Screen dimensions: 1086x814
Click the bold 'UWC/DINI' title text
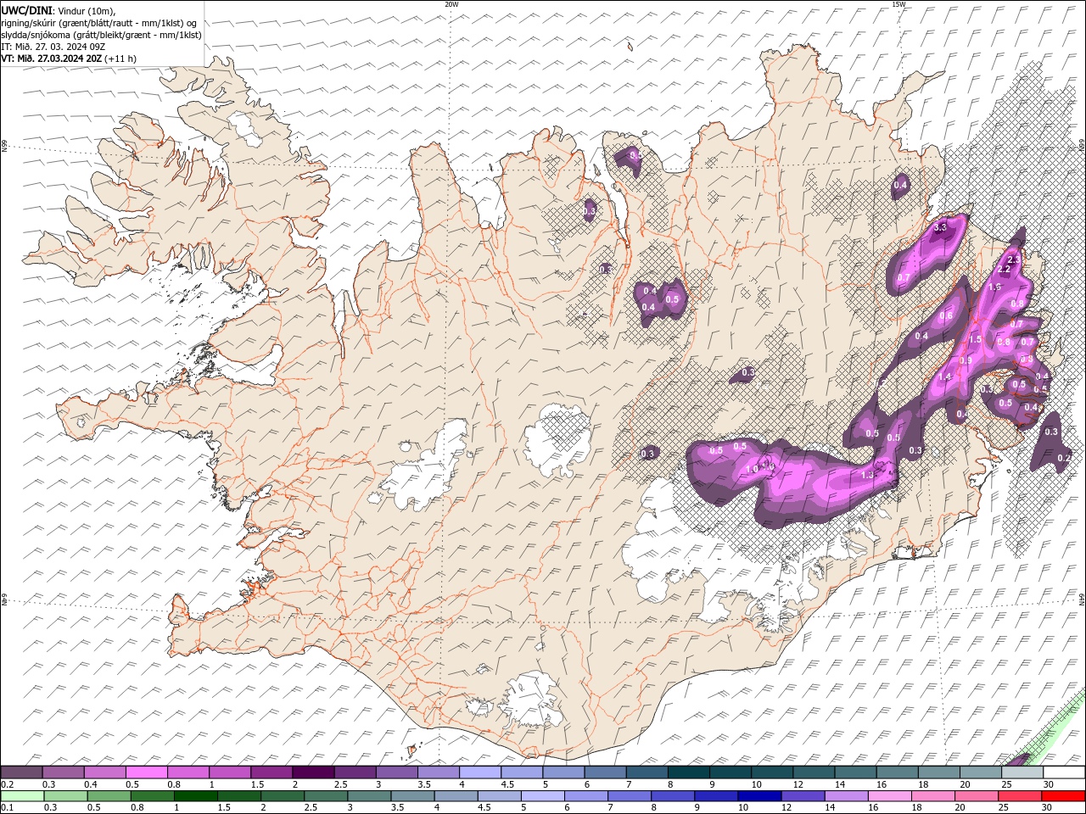click(26, 10)
